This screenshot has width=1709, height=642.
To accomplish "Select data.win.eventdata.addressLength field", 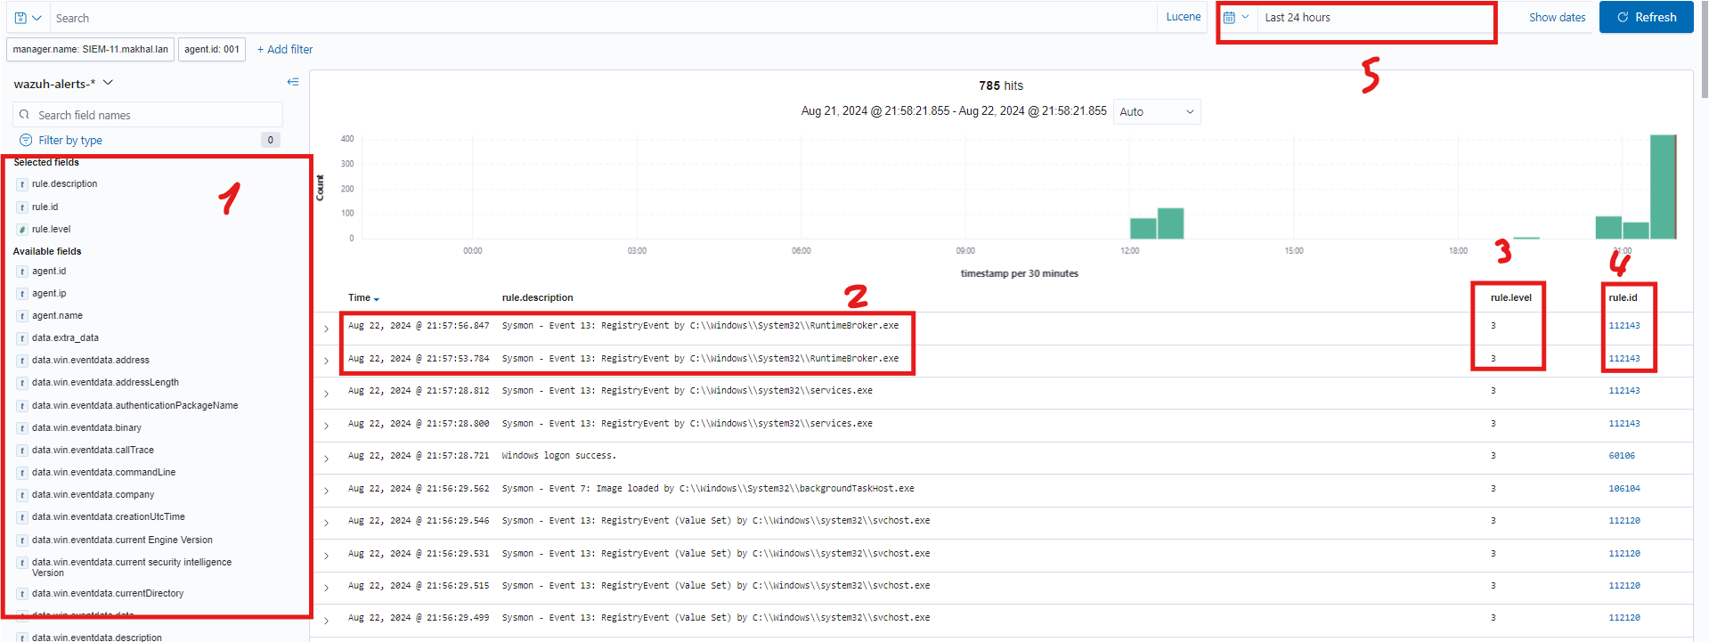I will 105,383.
